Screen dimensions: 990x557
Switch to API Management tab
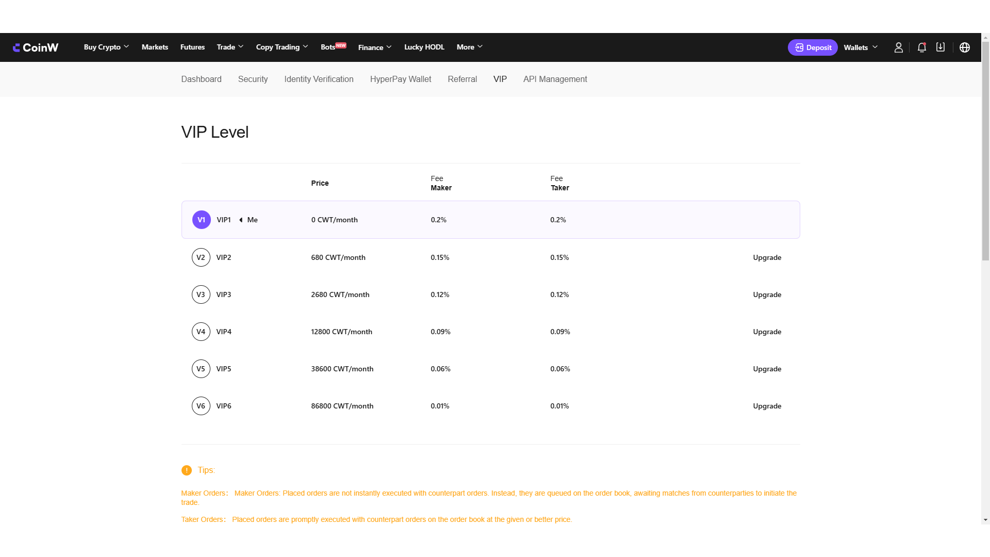(555, 79)
